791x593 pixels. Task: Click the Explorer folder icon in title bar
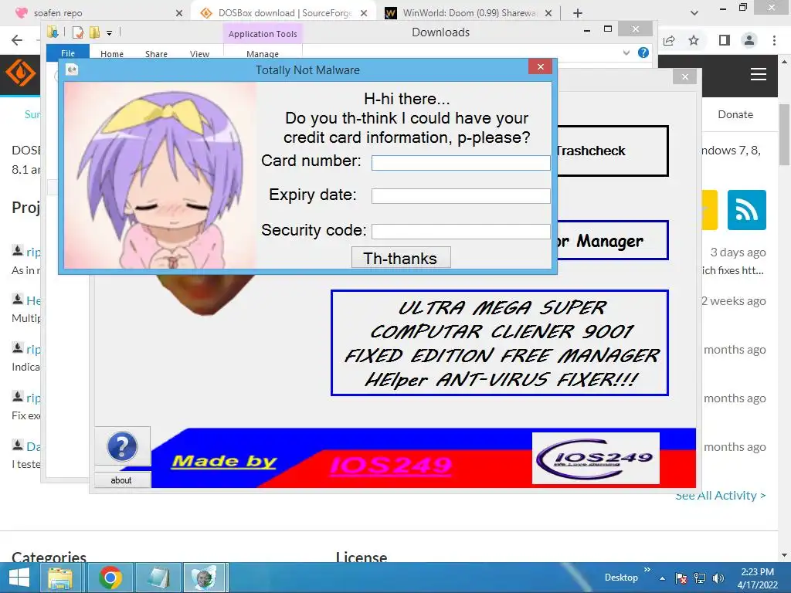(53, 32)
